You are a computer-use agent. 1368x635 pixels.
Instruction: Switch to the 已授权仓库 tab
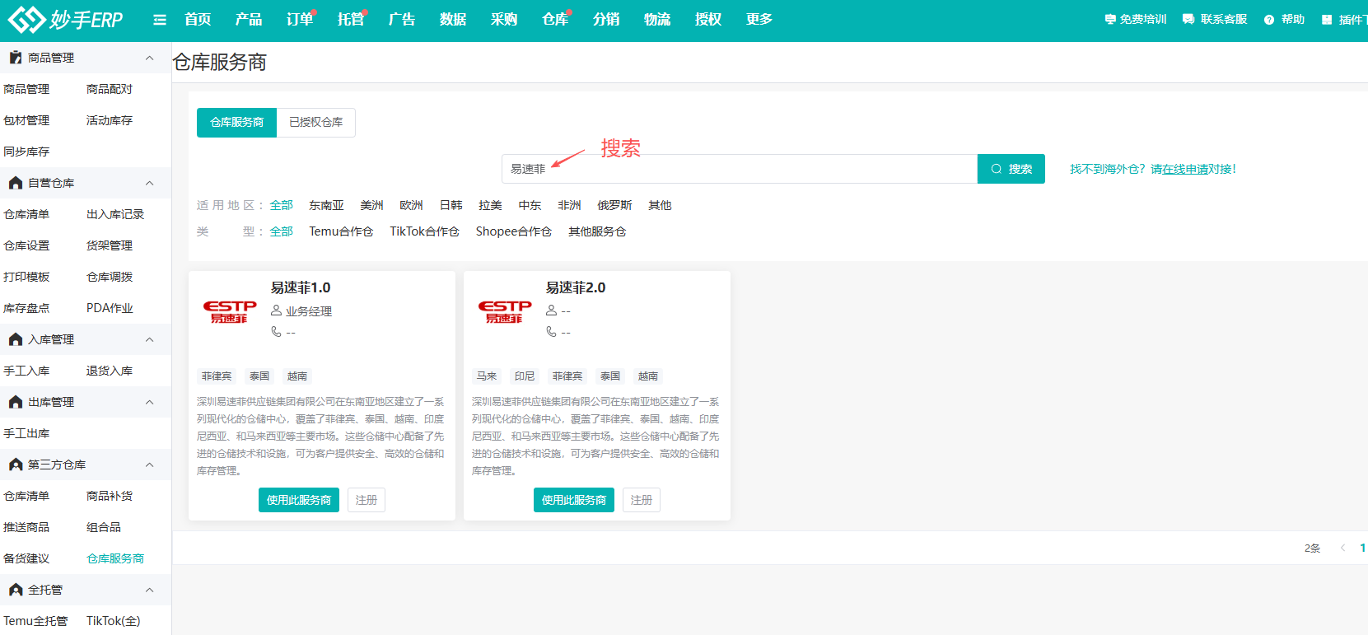tap(315, 122)
